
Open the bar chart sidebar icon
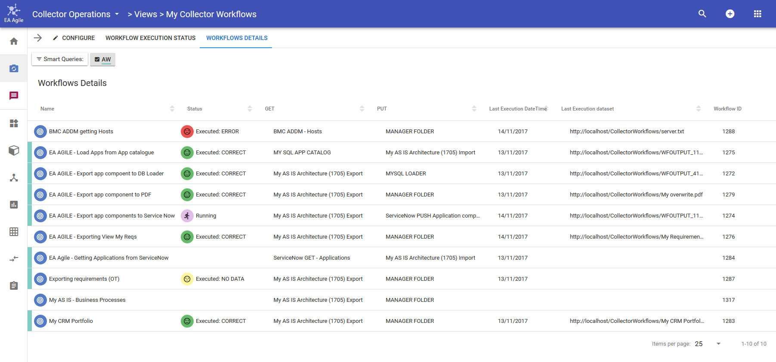tap(14, 205)
